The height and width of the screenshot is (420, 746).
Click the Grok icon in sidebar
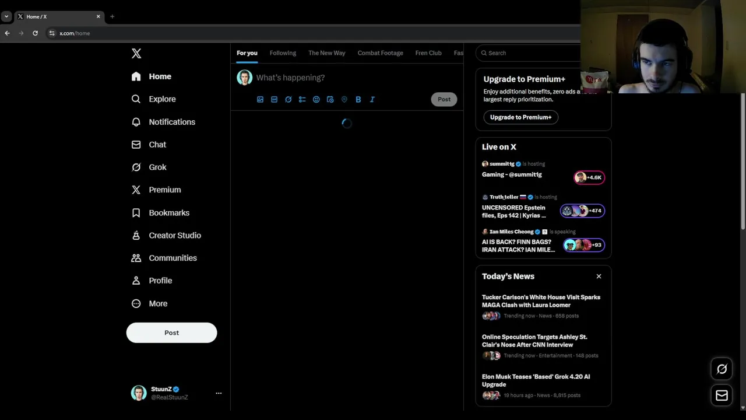[136, 167]
